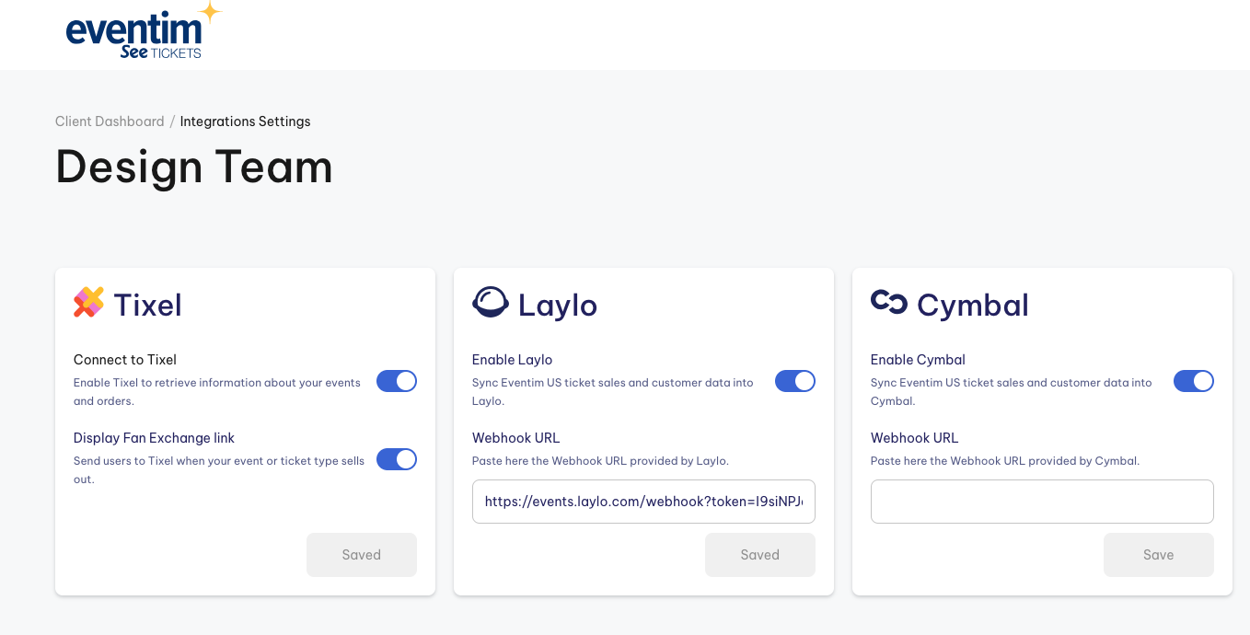Turn off the Enable Laylo switch
Image resolution: width=1250 pixels, height=635 pixels.
(795, 381)
